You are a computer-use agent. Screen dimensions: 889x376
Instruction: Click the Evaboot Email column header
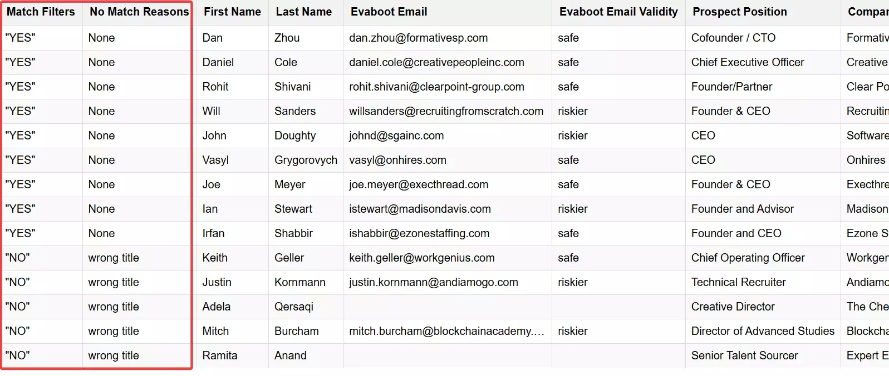(389, 12)
